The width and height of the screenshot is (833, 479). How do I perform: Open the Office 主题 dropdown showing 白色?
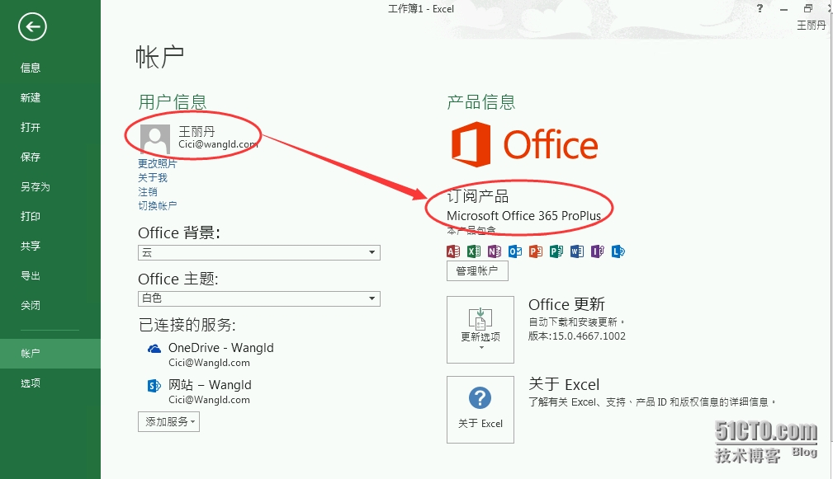[258, 298]
